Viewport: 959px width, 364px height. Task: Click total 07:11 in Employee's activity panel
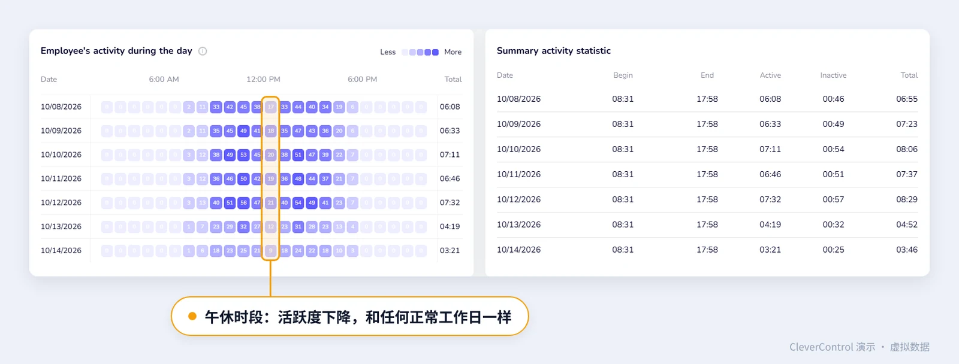click(450, 155)
